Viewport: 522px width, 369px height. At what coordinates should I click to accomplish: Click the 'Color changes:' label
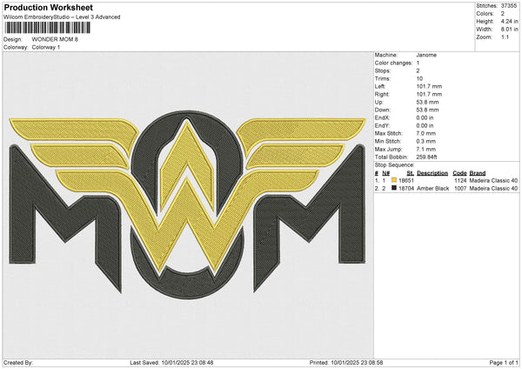(391, 63)
